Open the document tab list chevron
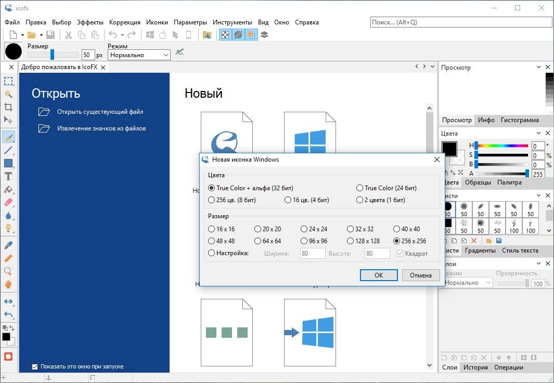 pyautogui.click(x=432, y=67)
